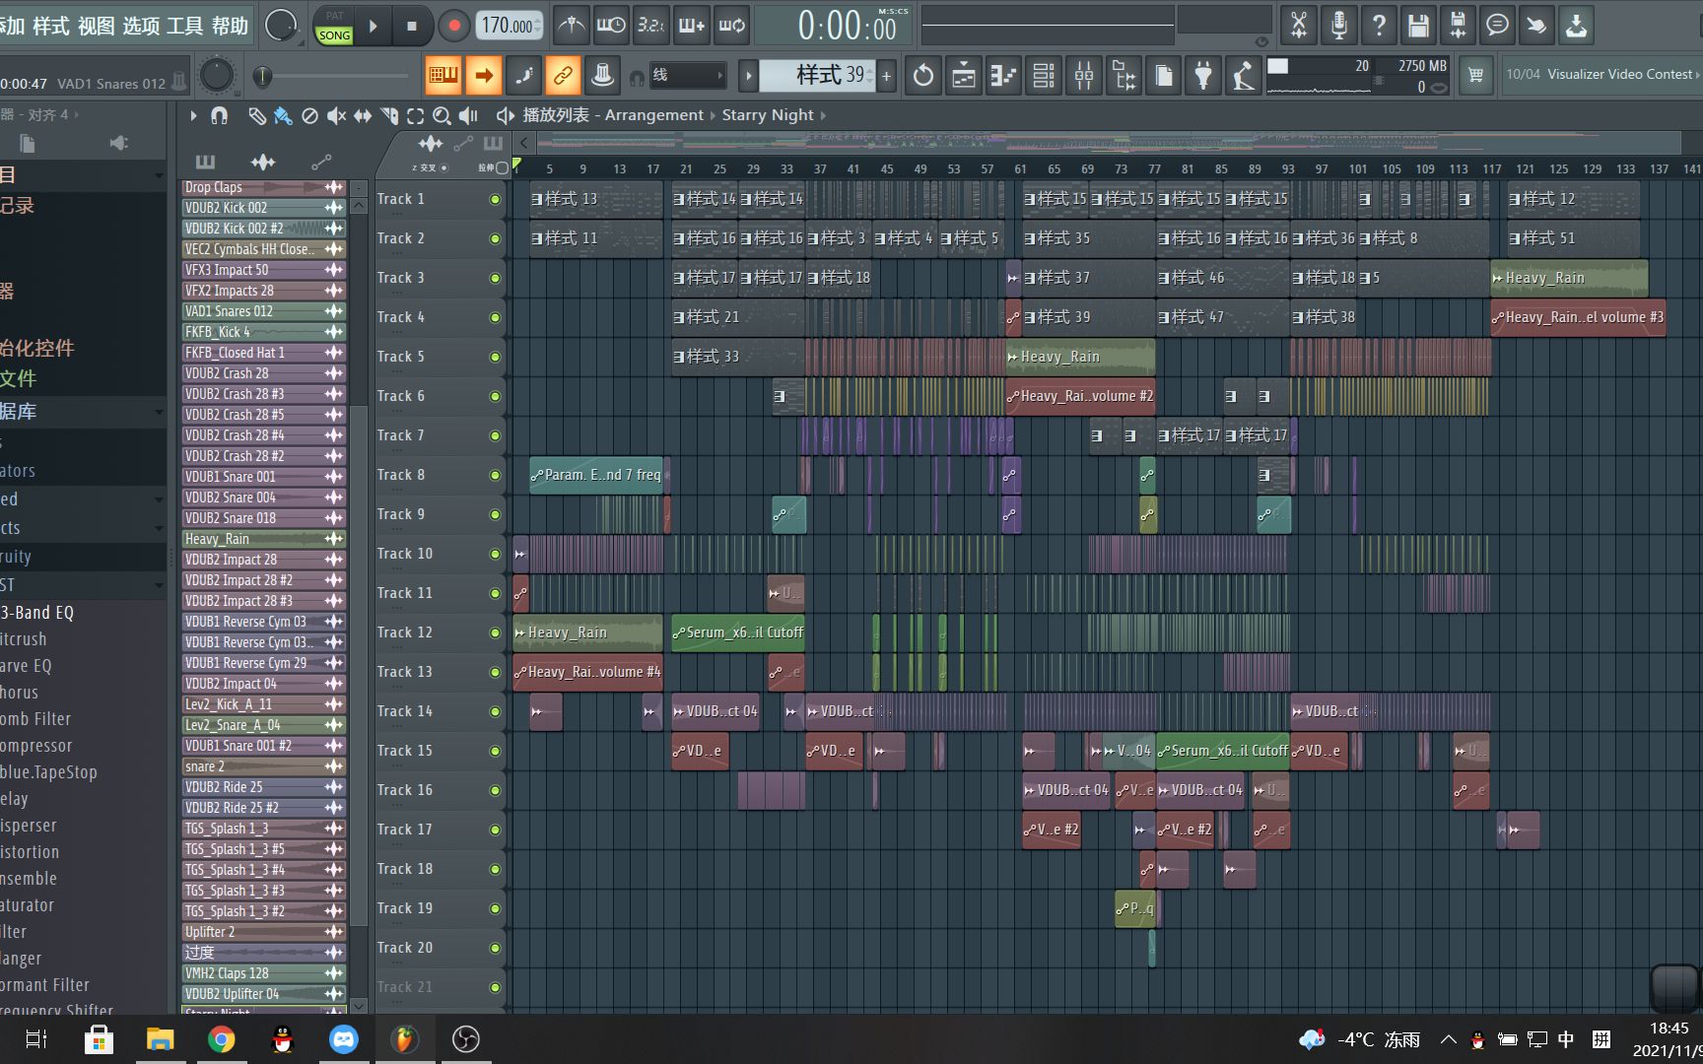The width and height of the screenshot is (1703, 1064).
Task: Open the mixer view
Action: [1084, 75]
